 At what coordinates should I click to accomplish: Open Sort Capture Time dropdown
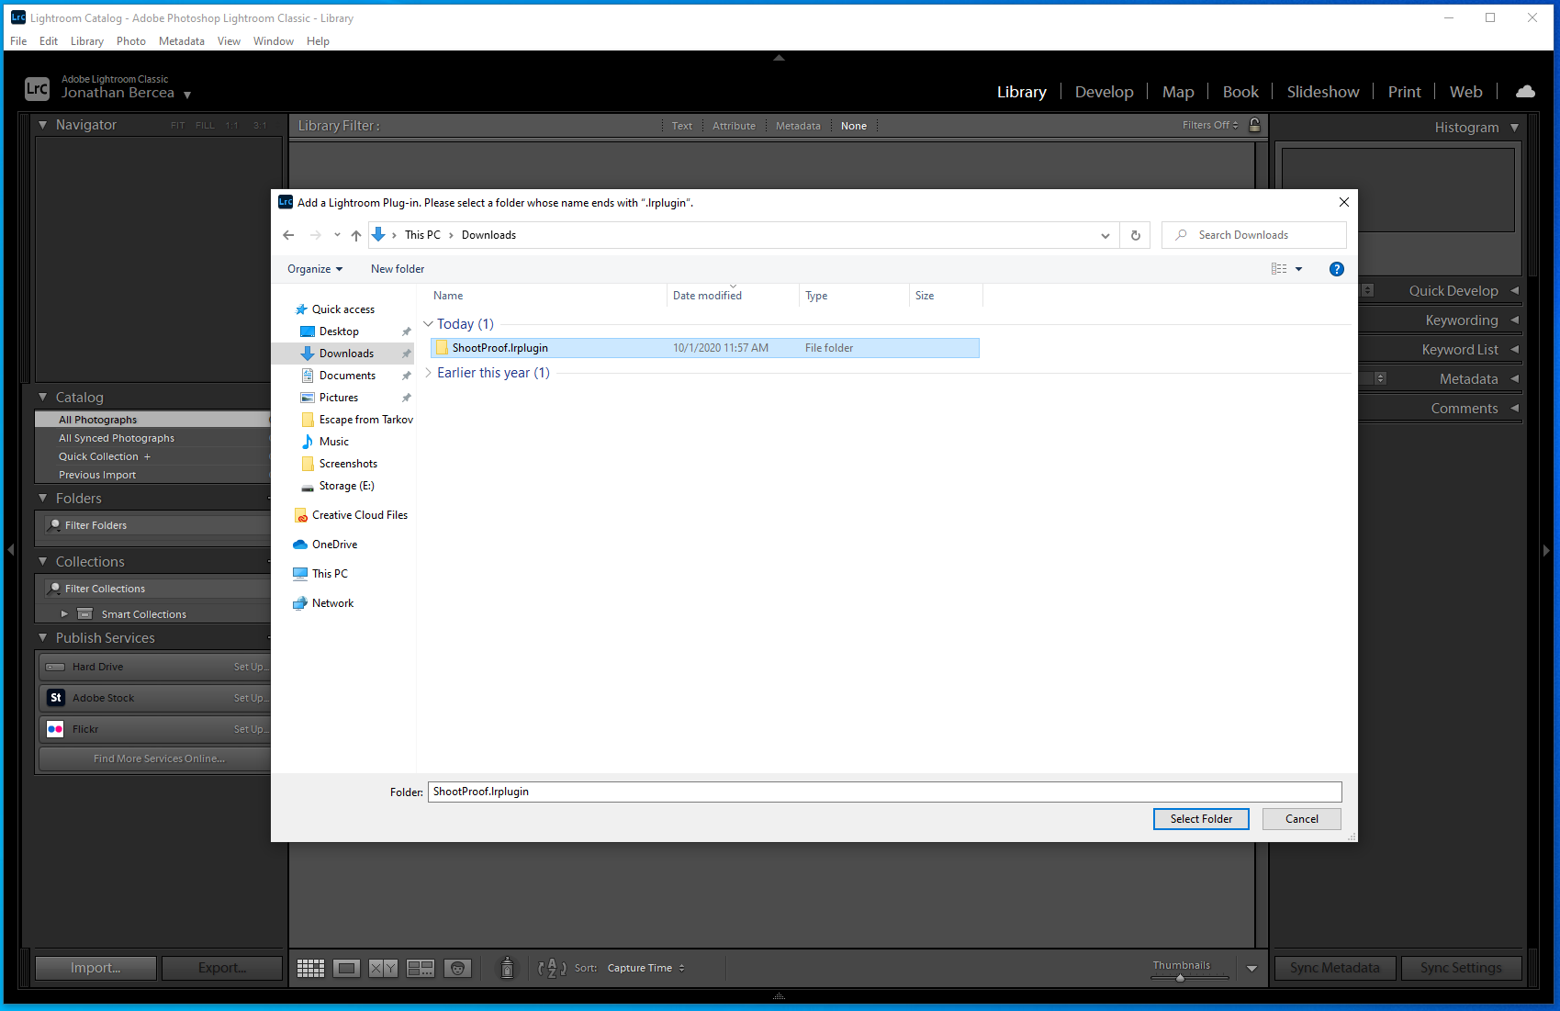[646, 968]
